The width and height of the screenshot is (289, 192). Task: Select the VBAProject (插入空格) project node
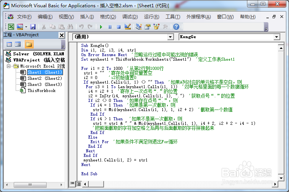click(39, 60)
